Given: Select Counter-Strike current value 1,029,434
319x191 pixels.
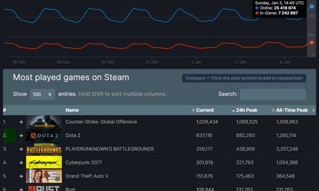Looking at the screenshot, I should tap(207, 122).
